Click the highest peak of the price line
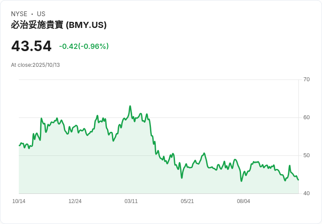This screenshot has height=224, width=322. pos(130,106)
